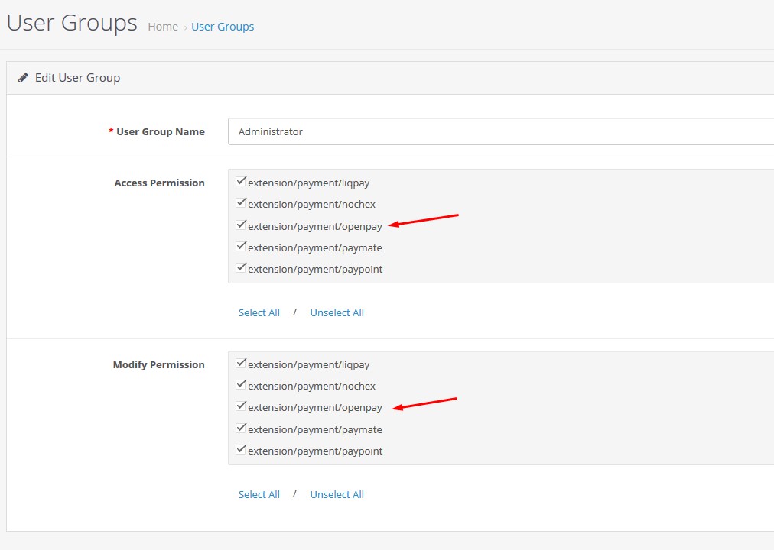The height and width of the screenshot is (550, 774).
Task: Toggle paypoint modify permission checkbox
Action: click(241, 450)
